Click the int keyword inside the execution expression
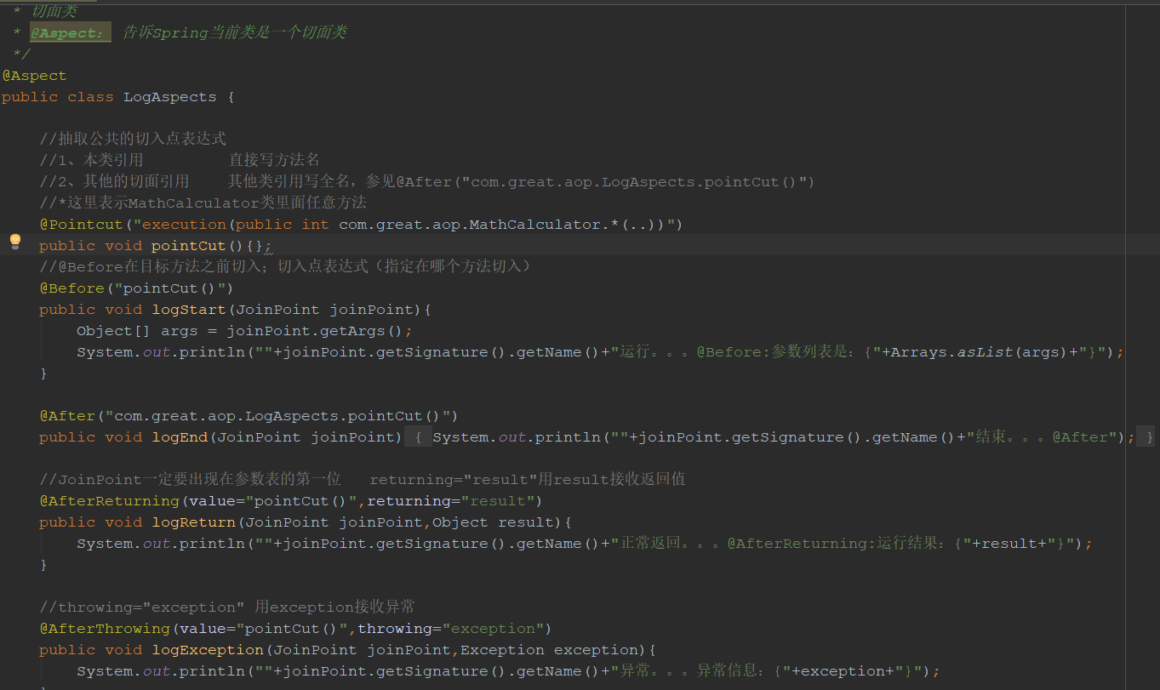 [x=315, y=225]
